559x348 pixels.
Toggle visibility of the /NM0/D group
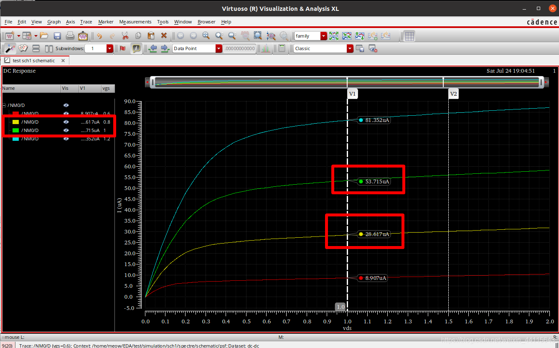[x=66, y=105]
